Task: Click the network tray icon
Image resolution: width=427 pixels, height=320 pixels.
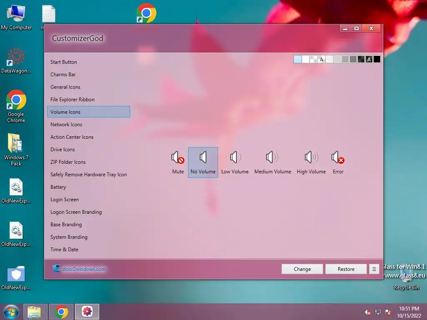Action: pos(378,312)
